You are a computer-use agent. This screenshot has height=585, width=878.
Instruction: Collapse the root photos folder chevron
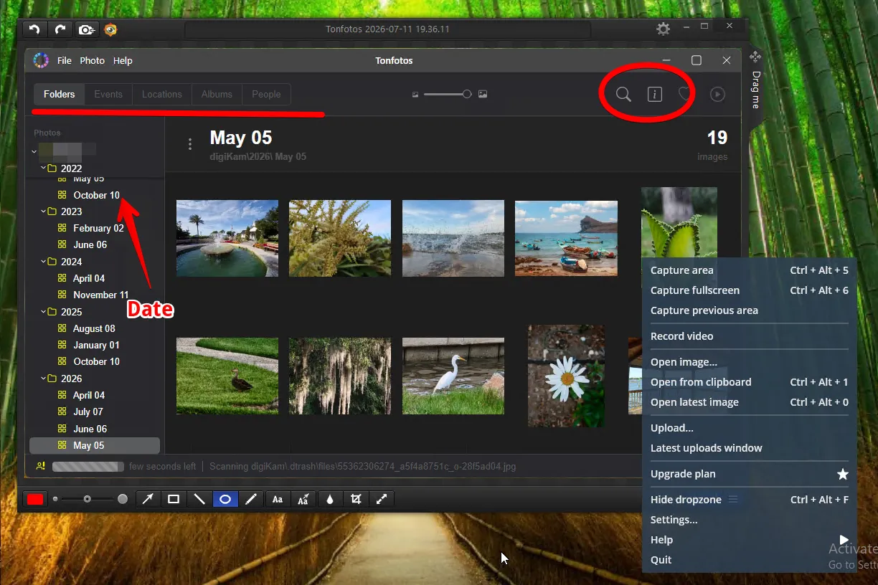tap(34, 151)
